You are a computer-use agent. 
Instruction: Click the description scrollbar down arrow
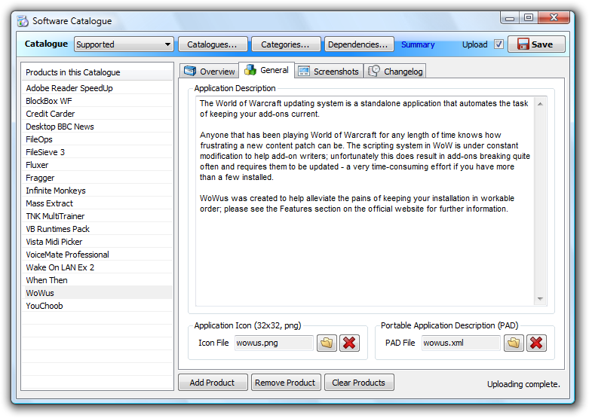click(540, 299)
